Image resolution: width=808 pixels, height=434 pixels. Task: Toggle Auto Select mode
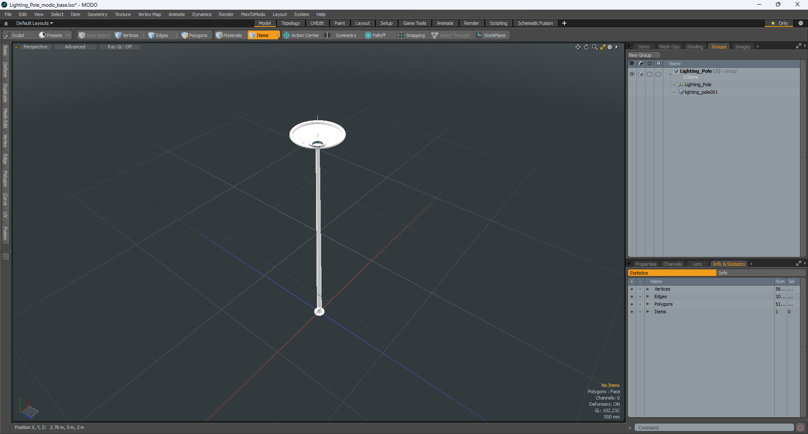click(94, 35)
